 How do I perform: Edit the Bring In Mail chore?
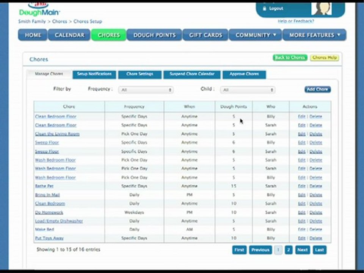point(301,195)
